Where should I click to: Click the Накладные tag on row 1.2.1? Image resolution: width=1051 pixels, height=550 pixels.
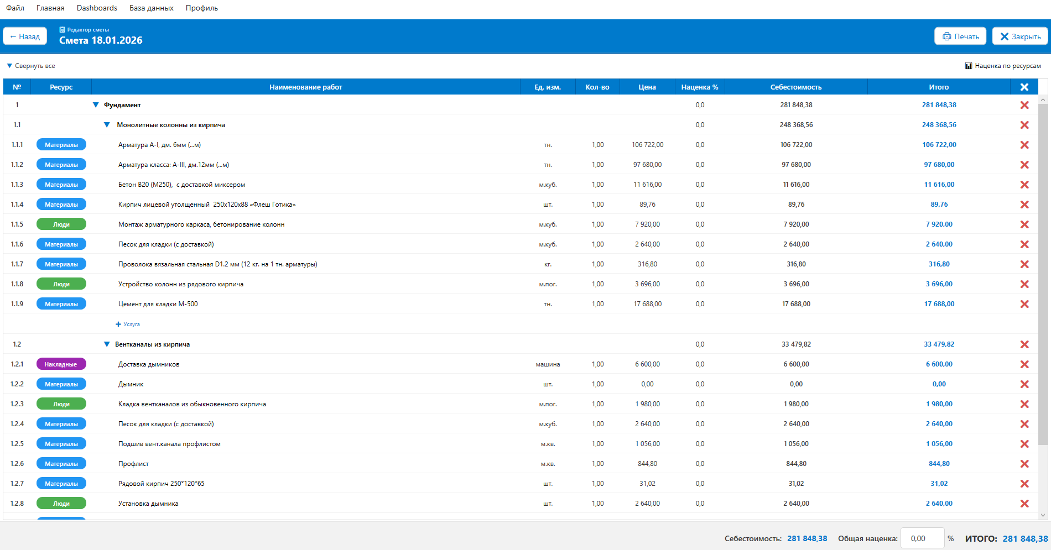pos(61,364)
